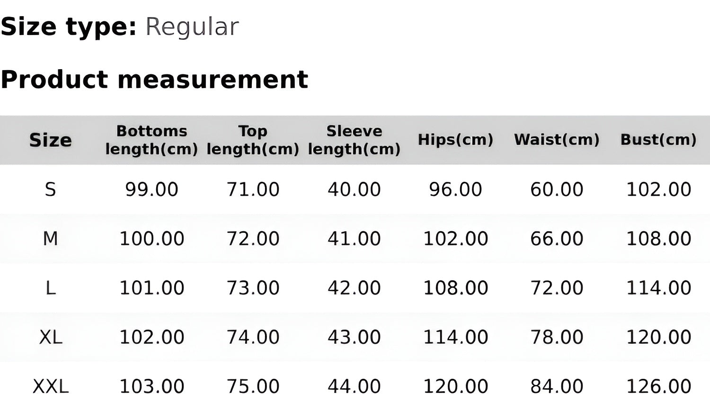
Task: Click the 99.00 bottoms length cell
Action: 151,190
